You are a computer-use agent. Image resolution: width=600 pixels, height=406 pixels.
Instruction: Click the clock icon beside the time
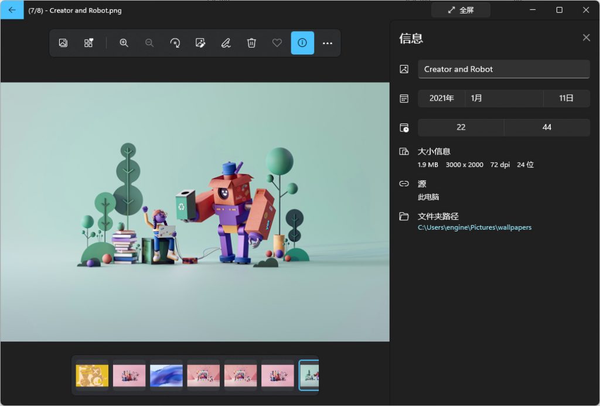click(404, 128)
